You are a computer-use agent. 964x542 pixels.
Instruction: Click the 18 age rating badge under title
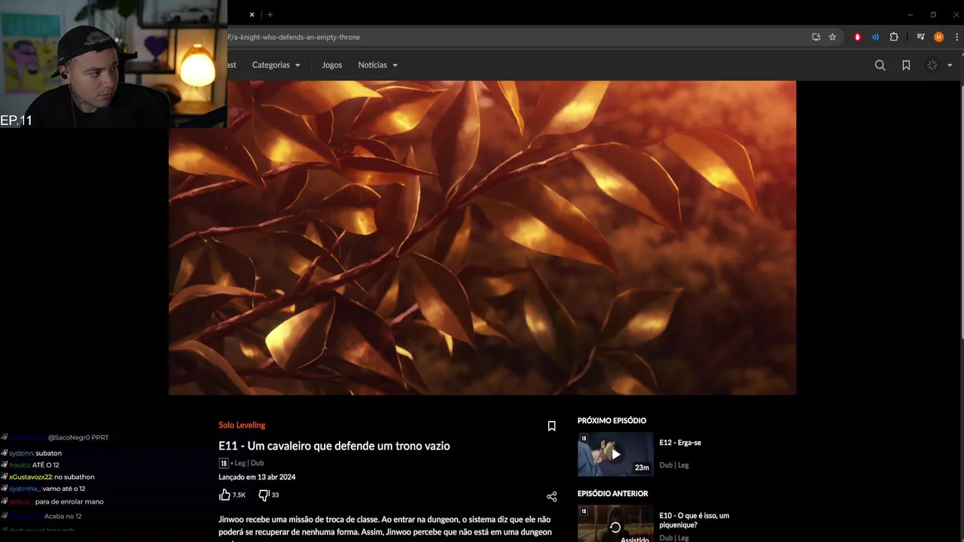pos(224,463)
